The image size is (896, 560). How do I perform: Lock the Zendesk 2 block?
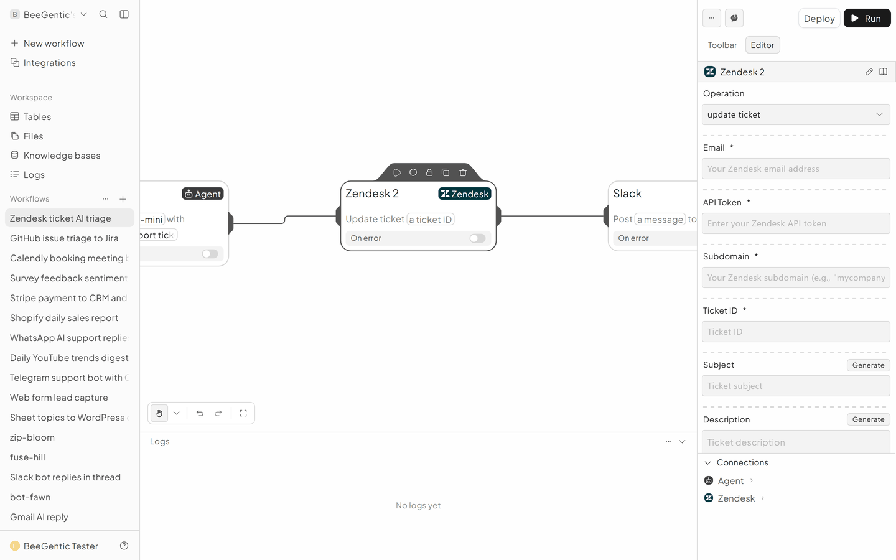(x=429, y=172)
